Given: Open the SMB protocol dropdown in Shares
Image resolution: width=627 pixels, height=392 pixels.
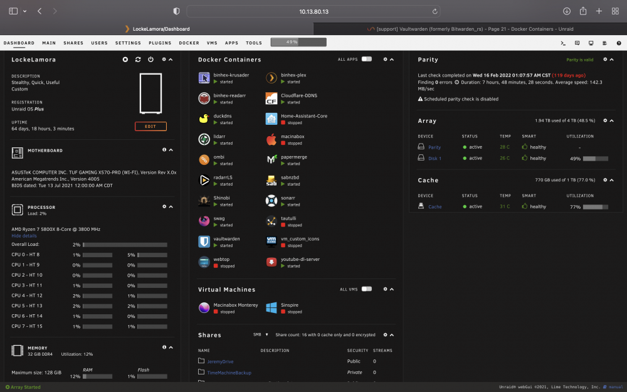Looking at the screenshot, I should coord(261,334).
